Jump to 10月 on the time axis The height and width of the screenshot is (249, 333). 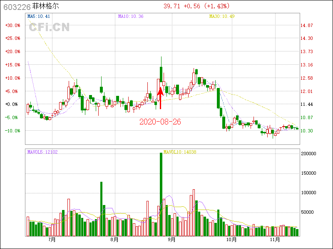(x=232, y=239)
